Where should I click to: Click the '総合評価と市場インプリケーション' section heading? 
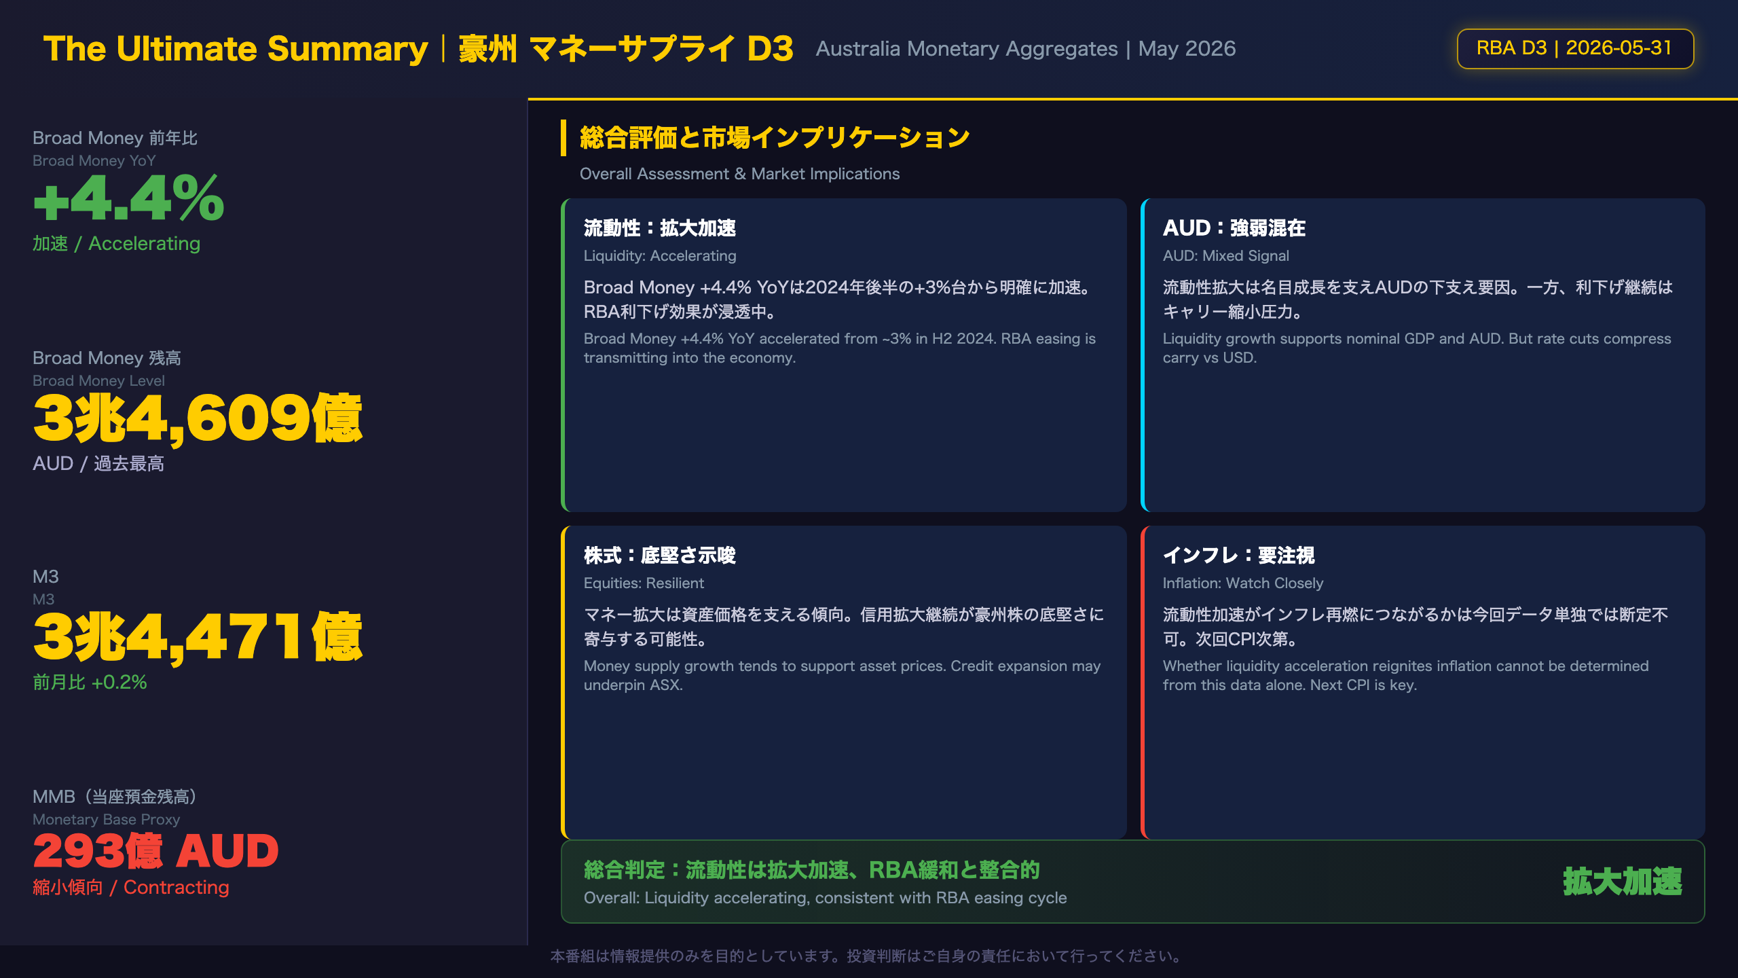[775, 138]
